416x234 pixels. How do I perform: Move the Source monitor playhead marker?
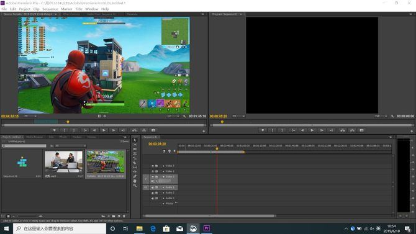[x=68, y=122]
